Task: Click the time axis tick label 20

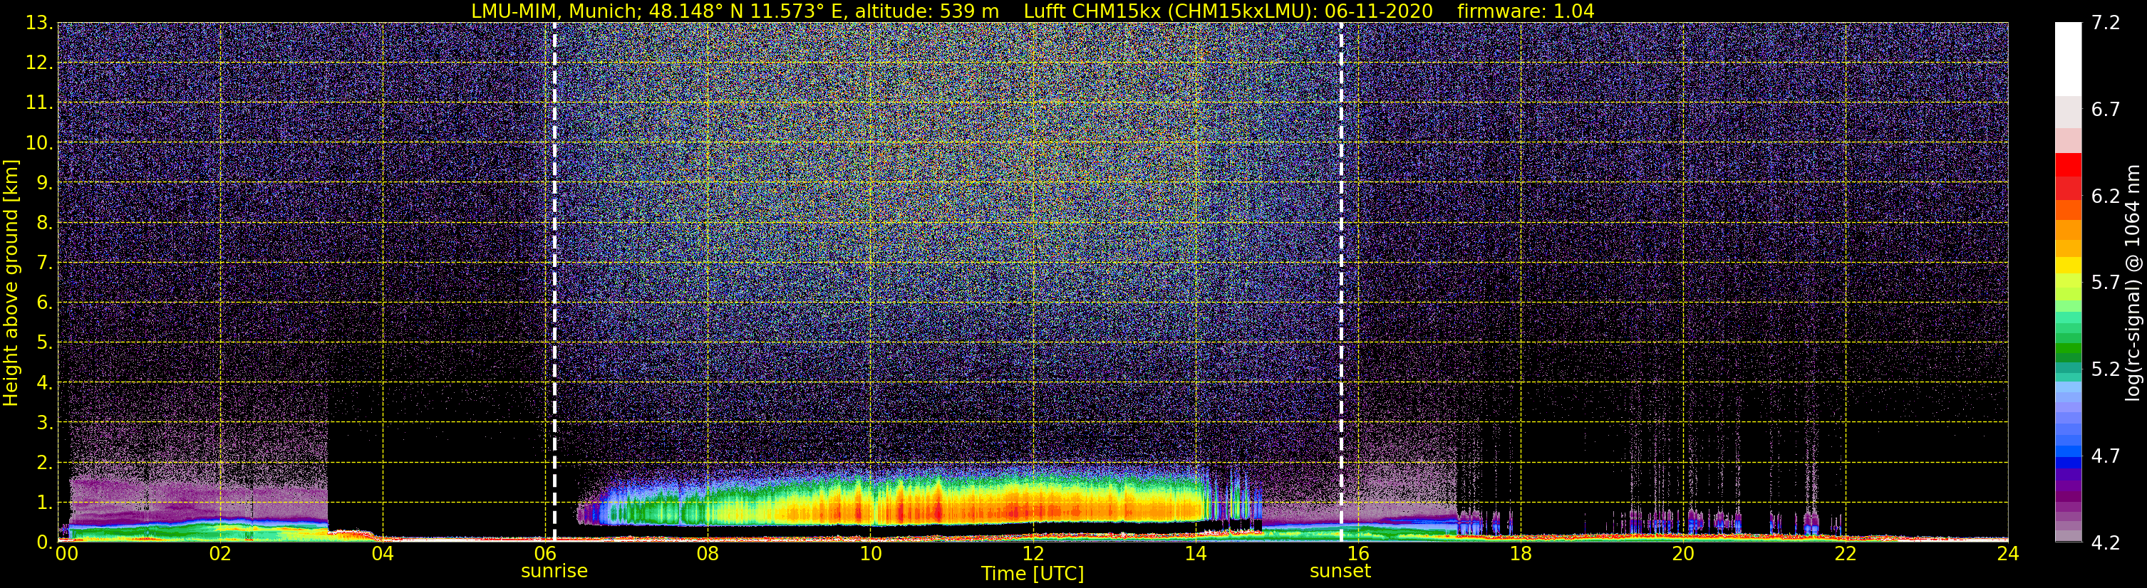Action: point(1683,555)
